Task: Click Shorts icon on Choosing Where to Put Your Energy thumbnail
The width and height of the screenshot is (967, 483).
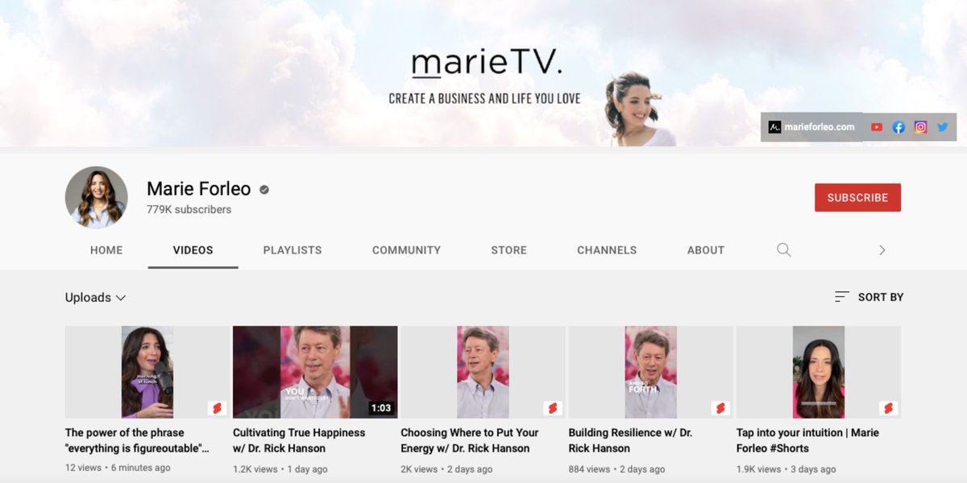Action: [x=552, y=408]
